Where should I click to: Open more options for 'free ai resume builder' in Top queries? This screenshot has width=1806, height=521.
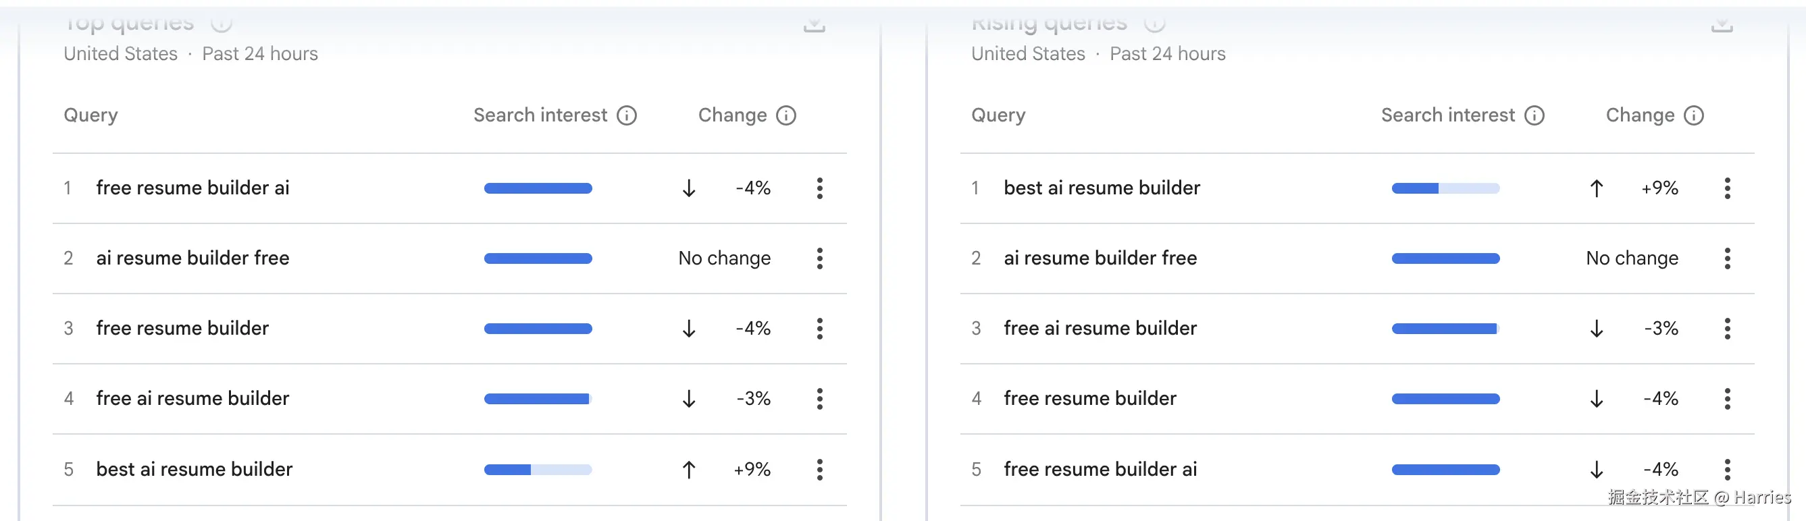pyautogui.click(x=819, y=398)
